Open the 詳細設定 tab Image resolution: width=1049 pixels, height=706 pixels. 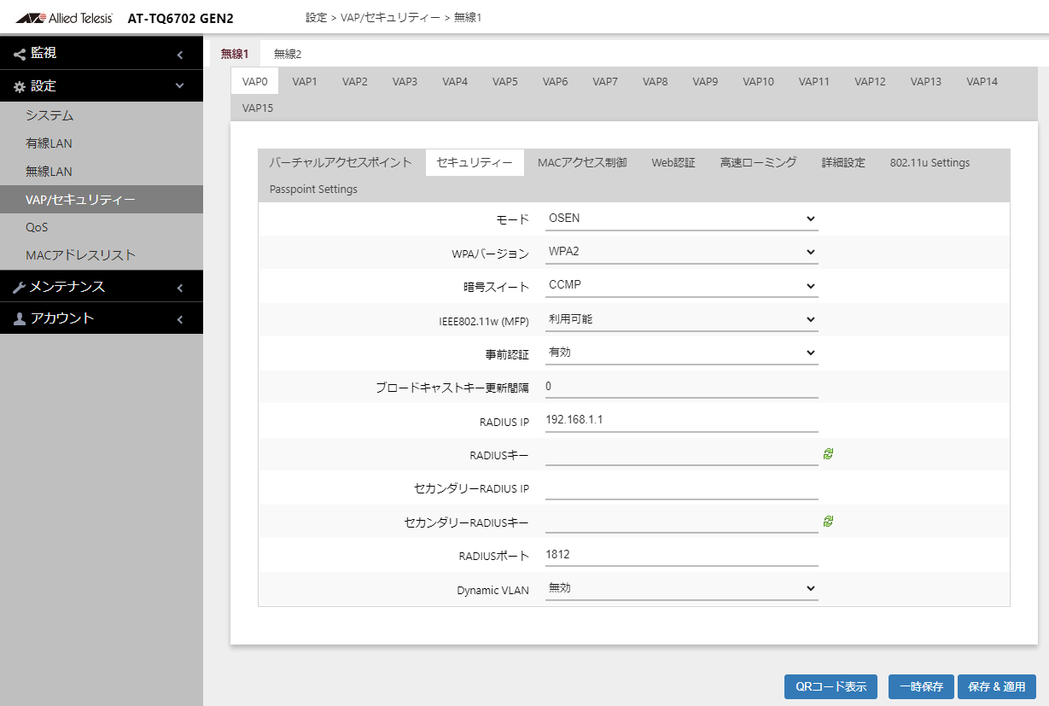coord(843,162)
